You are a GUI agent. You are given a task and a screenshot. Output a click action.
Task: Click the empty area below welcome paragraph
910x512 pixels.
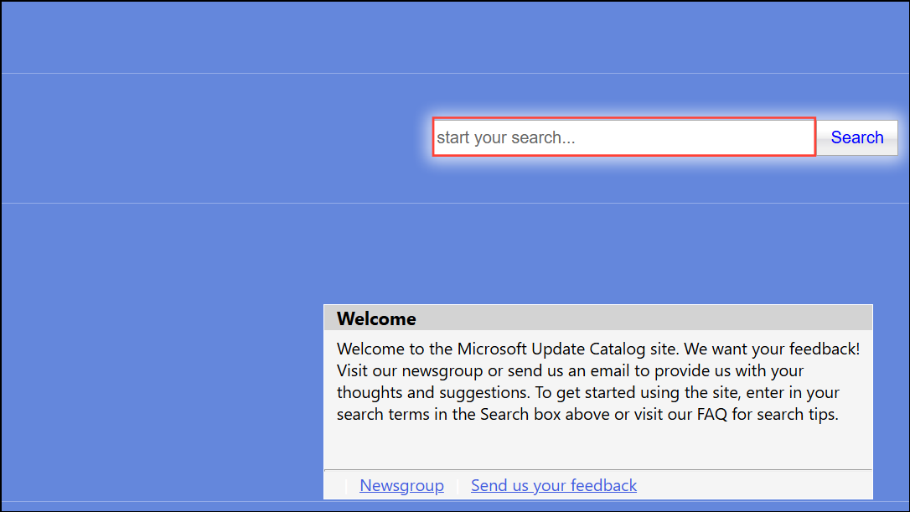(x=598, y=447)
